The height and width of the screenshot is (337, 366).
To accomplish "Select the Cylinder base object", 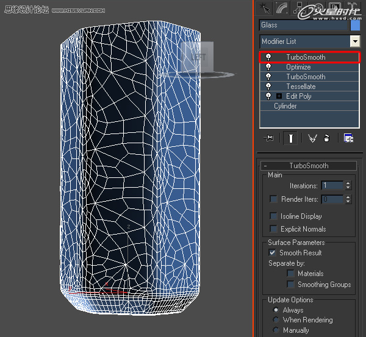I will point(309,106).
